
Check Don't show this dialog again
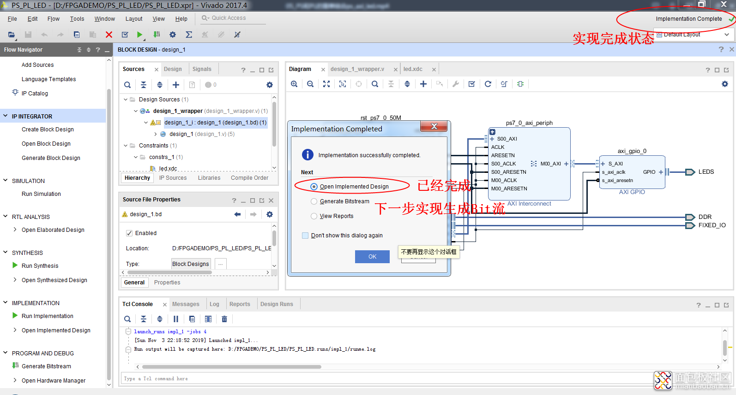(x=305, y=236)
